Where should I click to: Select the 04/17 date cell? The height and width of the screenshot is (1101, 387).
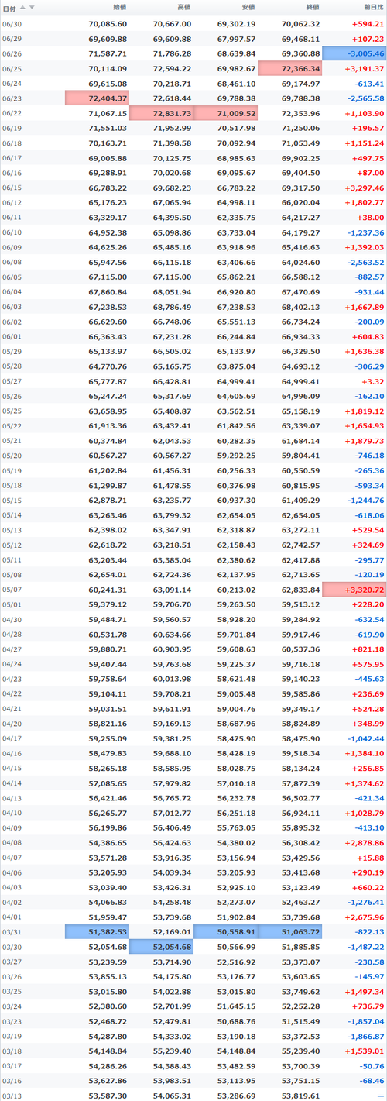click(x=12, y=739)
